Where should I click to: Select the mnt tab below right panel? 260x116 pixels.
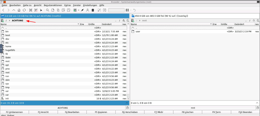[193, 108]
